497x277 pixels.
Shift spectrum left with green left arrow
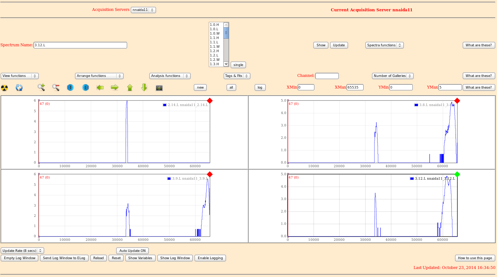[100, 87]
